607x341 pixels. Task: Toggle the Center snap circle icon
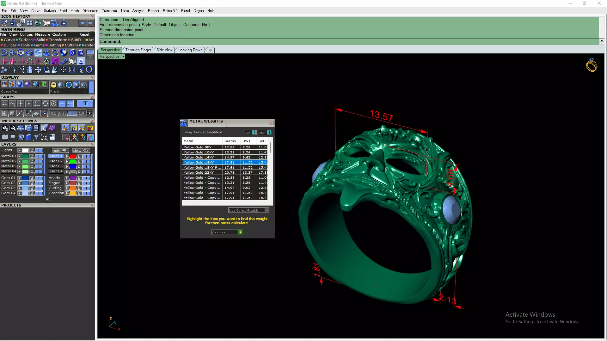point(53,104)
